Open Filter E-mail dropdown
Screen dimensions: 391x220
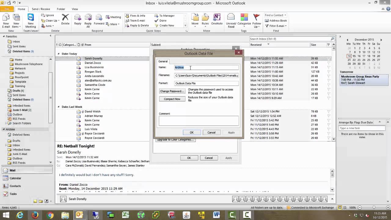(276, 26)
